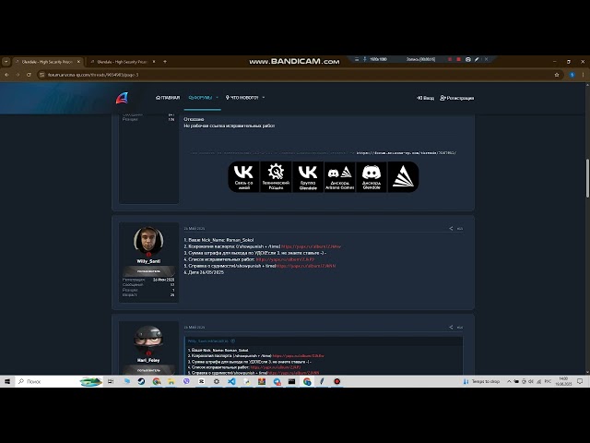Open the "Дискорд Glendale" icon
The image size is (590, 443).
[x=372, y=176]
